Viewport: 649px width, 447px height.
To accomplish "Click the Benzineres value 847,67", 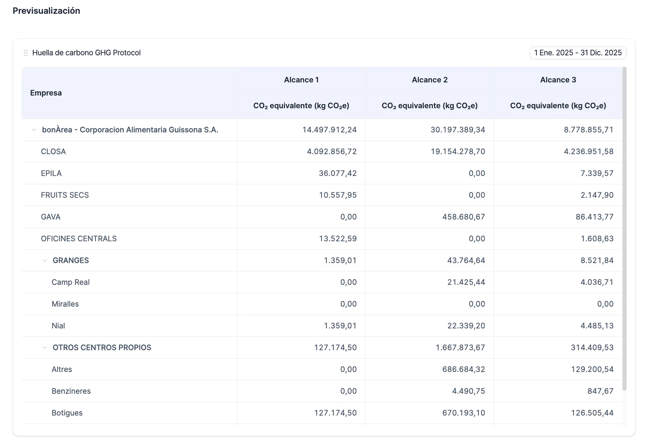I will (x=601, y=391).
